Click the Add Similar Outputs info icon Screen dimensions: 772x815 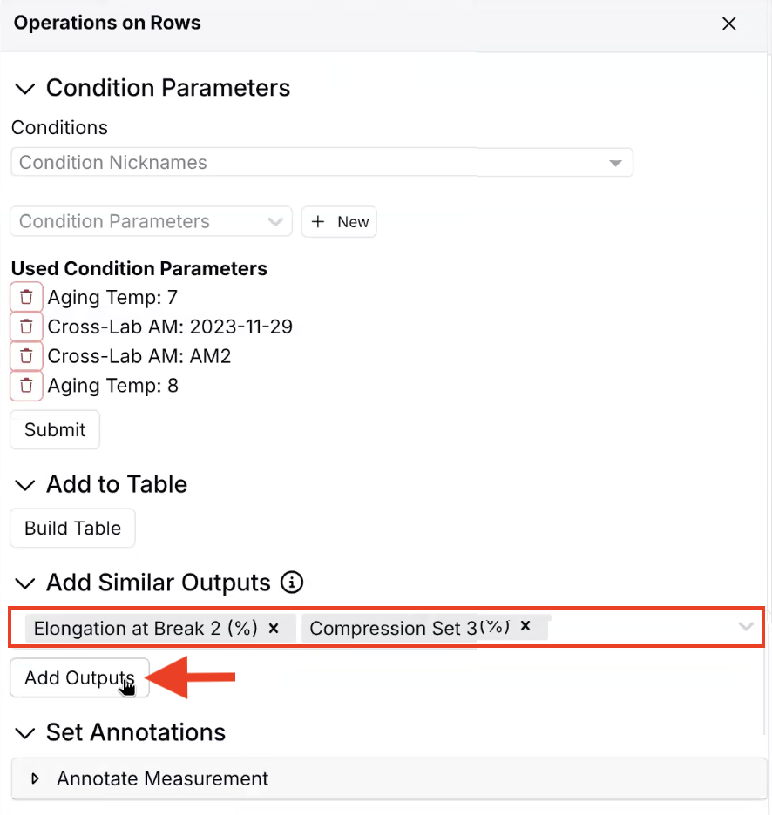[x=294, y=583]
